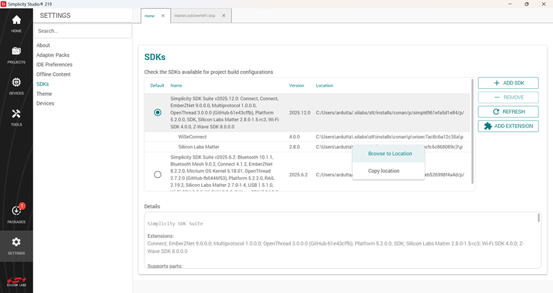
Task: Click version 2025.12.0 cell
Action: (x=300, y=113)
